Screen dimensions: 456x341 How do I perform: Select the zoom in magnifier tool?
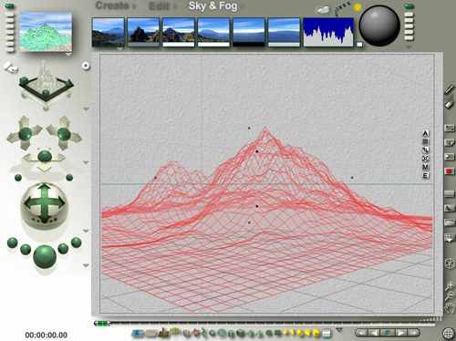coord(450,285)
